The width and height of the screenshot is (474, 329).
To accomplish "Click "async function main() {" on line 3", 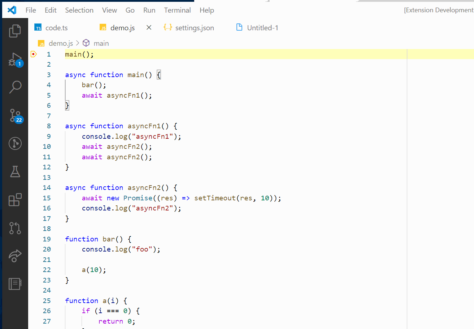I will click(113, 75).
